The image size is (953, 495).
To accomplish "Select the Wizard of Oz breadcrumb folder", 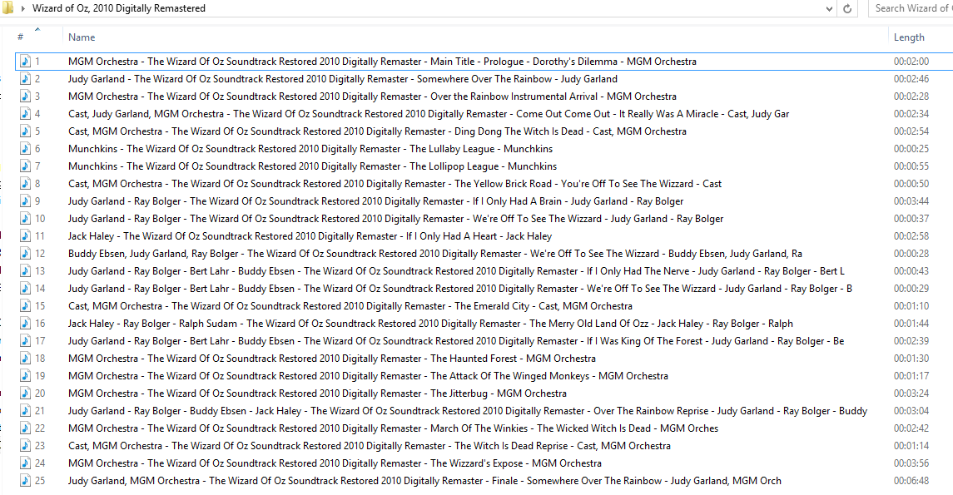I will (x=118, y=8).
